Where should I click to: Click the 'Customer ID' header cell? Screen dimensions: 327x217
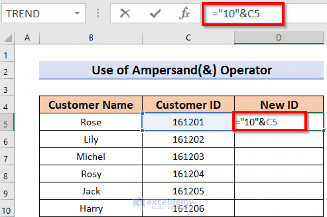point(188,104)
